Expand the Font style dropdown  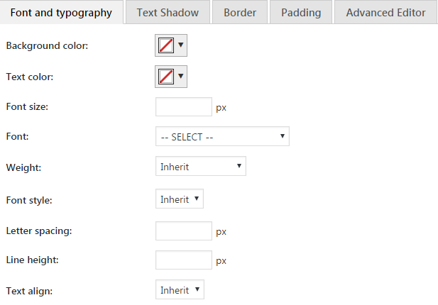(180, 199)
